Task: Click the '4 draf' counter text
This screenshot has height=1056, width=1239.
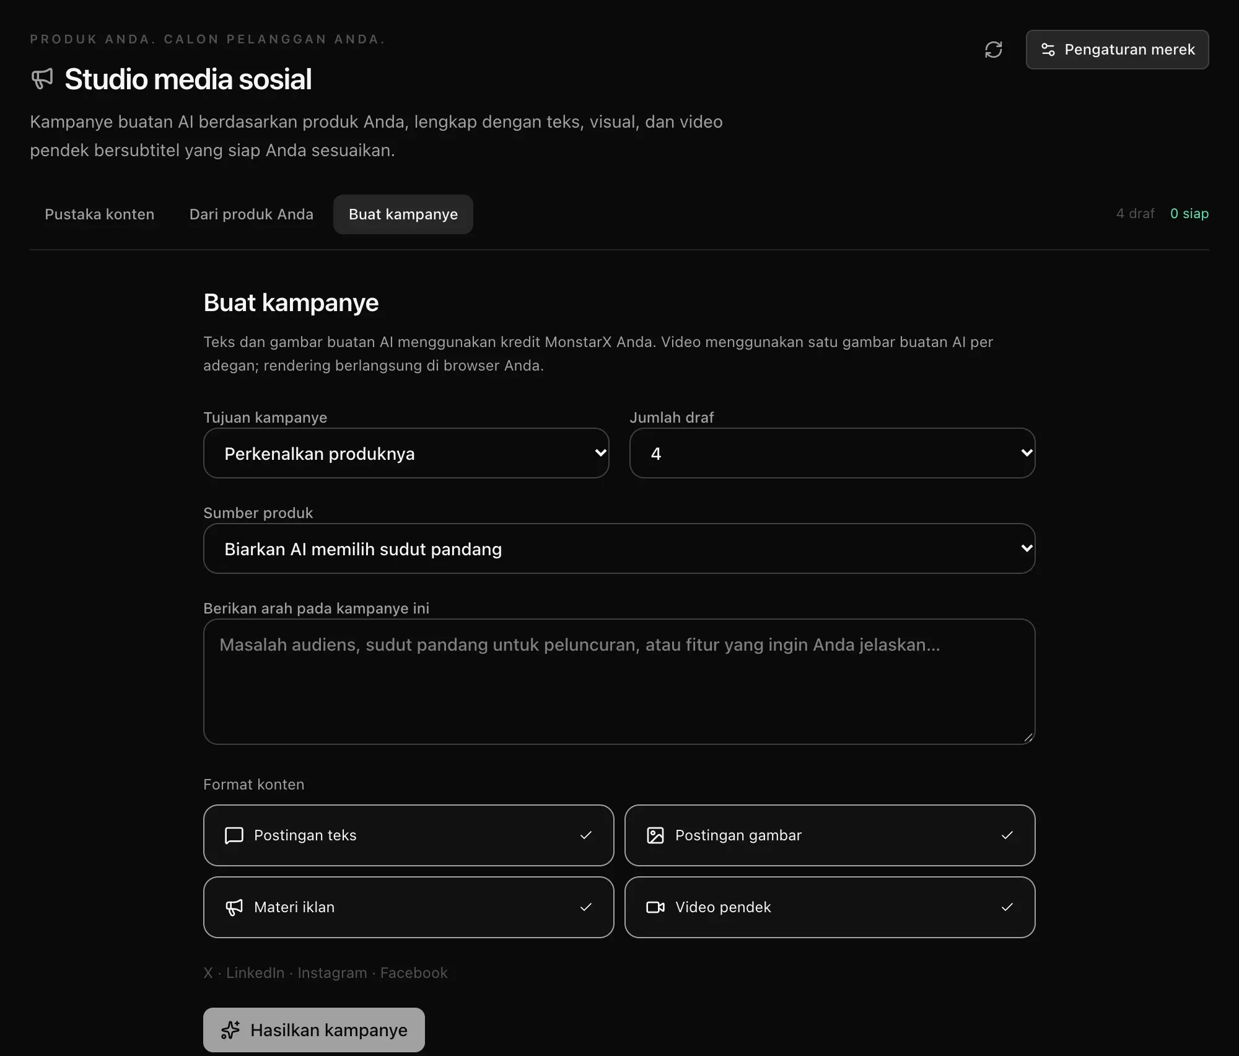Action: click(x=1135, y=214)
